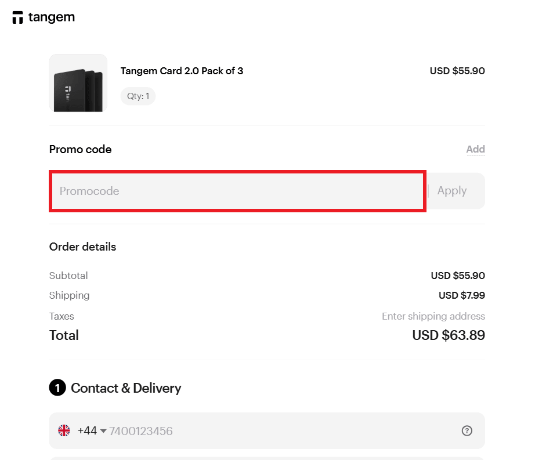Image resolution: width=535 pixels, height=460 pixels.
Task: Click the Total USD $63.89 amount
Action: coord(448,335)
